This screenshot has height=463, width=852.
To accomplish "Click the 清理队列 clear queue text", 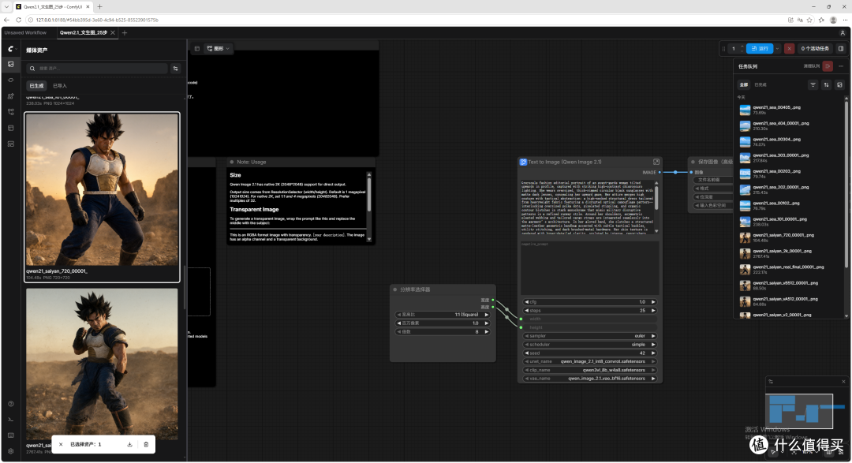I will (x=811, y=65).
